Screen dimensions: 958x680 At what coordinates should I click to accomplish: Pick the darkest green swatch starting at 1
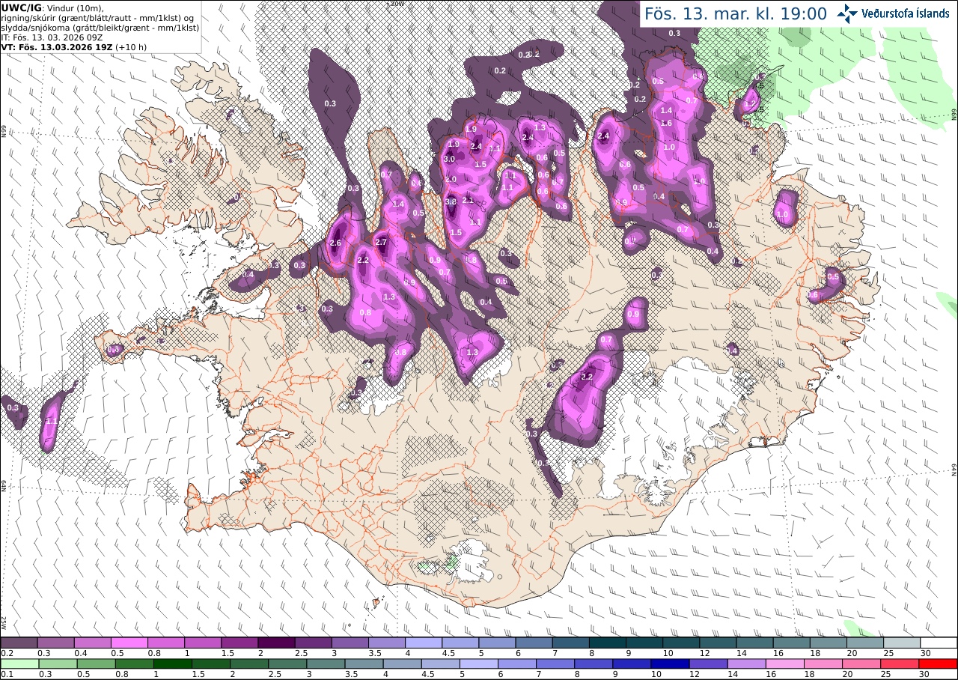tap(172, 664)
